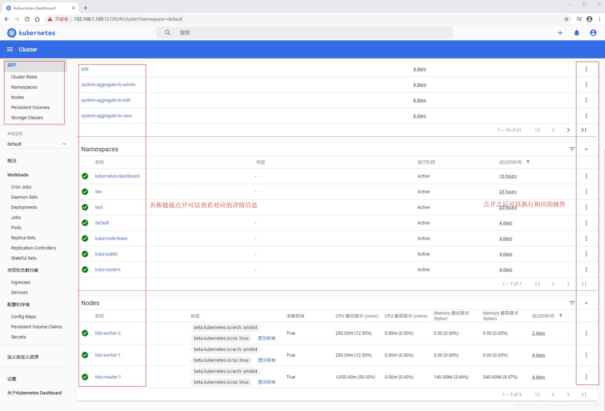605x411 pixels.
Task: Open 关于Kubernetes Dashboard in sidebar
Action: [34, 393]
